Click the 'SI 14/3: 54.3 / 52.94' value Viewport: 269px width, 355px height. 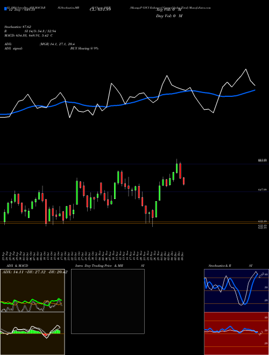tap(40, 31)
